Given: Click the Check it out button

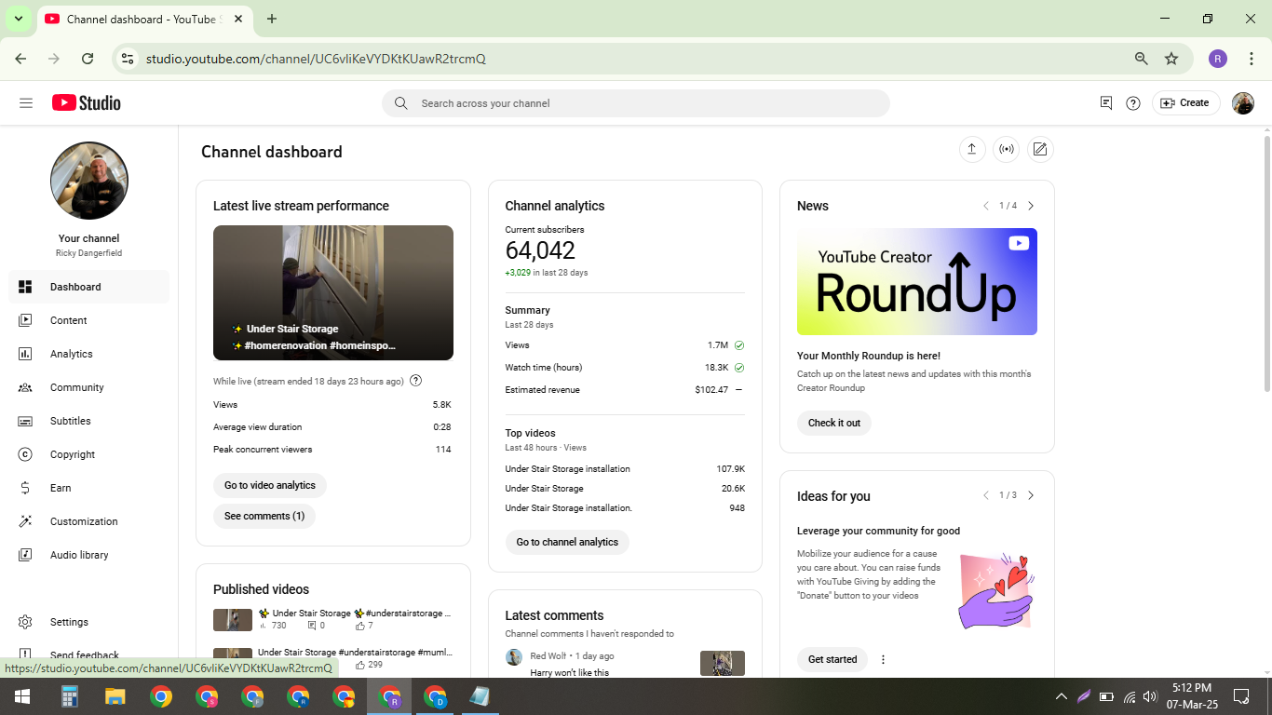Looking at the screenshot, I should point(834,423).
